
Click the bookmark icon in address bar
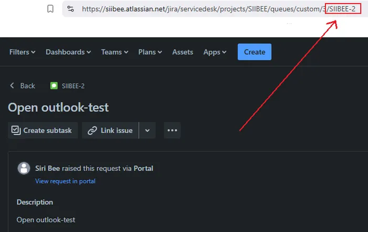50,9
